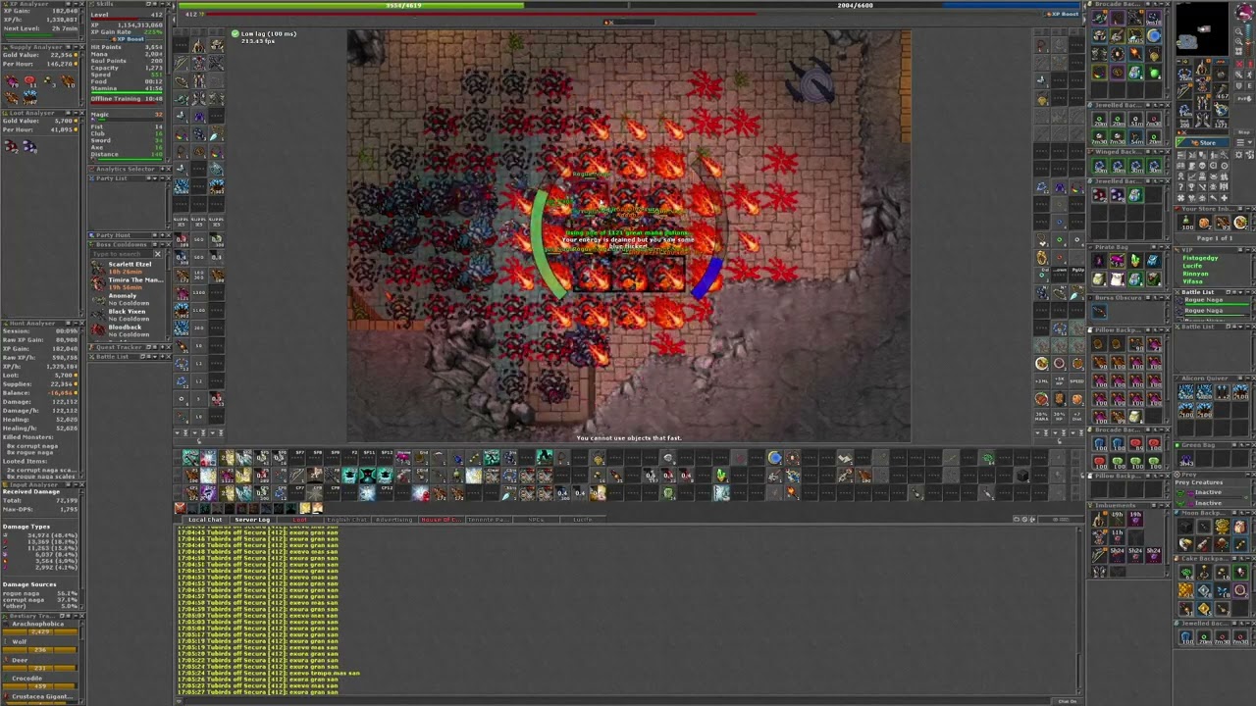Click the 'Type to search' boss field
The width and height of the screenshot is (1256, 706).
click(x=121, y=255)
